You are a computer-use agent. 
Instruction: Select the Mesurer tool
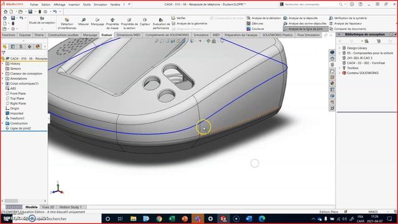[83, 22]
